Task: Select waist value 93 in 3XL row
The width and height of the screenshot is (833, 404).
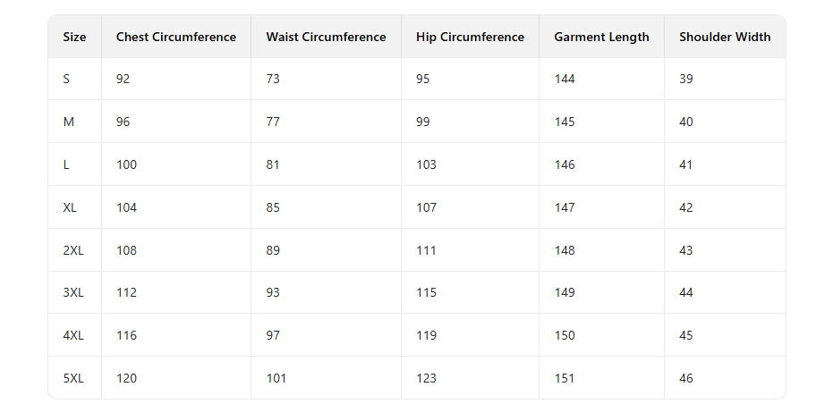Action: point(273,292)
